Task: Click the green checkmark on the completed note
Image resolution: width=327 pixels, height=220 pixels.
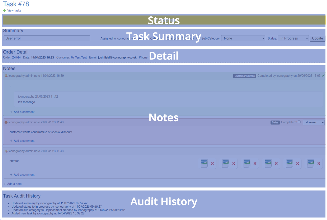Action: point(323,76)
